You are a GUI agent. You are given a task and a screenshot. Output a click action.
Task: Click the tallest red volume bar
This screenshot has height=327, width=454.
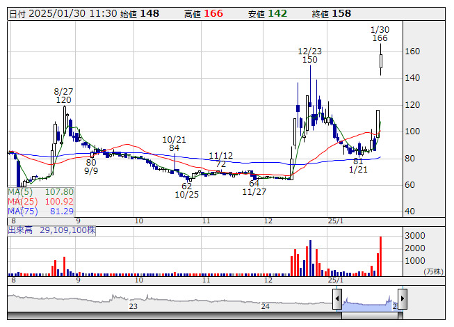381,256
